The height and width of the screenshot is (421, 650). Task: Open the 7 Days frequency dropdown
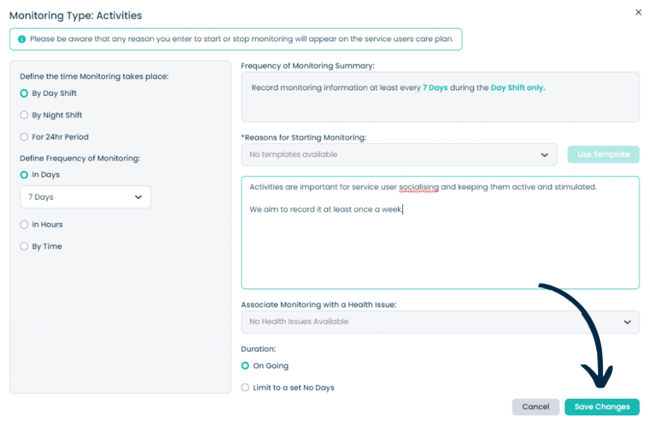point(86,197)
